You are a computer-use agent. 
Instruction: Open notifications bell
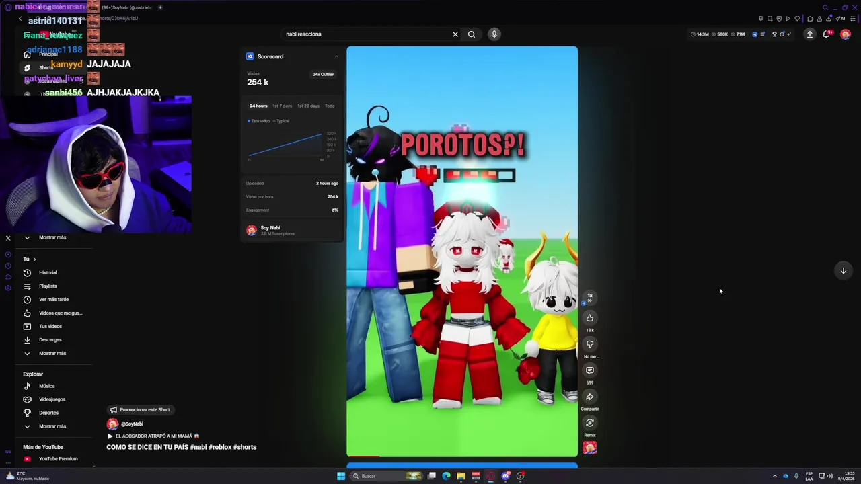click(x=827, y=34)
